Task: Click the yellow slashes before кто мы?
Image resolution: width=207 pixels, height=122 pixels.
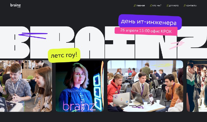Action: [x=151, y=5]
